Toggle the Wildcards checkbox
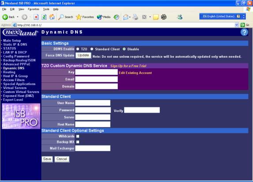Viewport: 253px width, 182px height. pyautogui.click(x=78, y=136)
